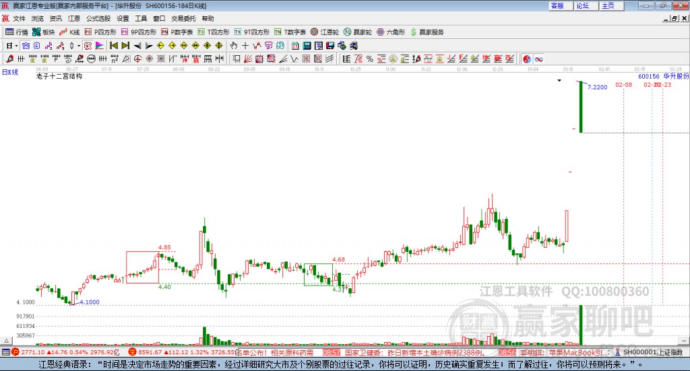Open the T数字表 time number table
The image size is (690, 371).
pos(290,32)
